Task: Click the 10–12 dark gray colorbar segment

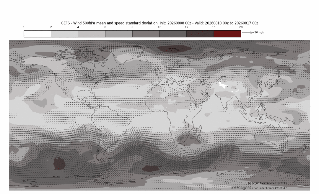Action: [x=173, y=34]
